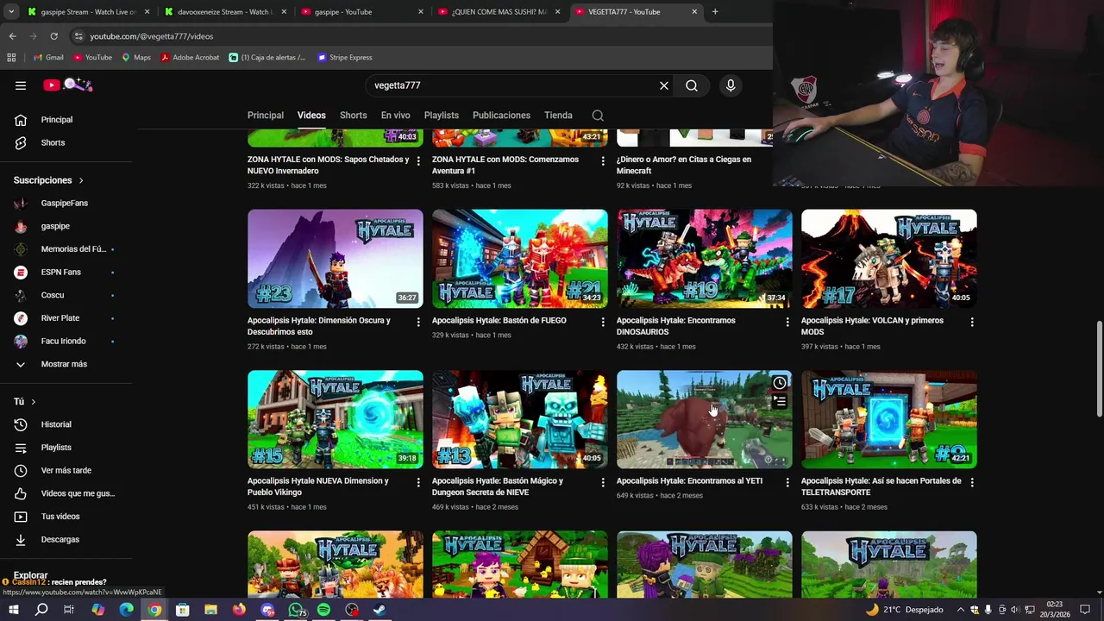Open Apocalipsis Hytale: Encontramos al YETI title
The height and width of the screenshot is (621, 1104).
tap(689, 481)
